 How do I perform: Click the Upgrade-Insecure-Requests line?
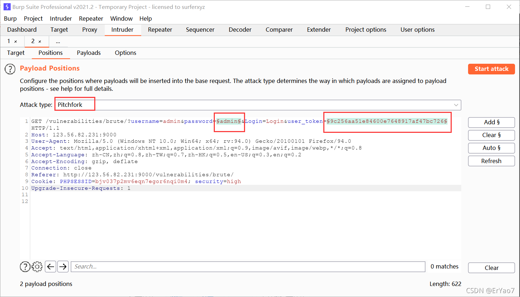[x=81, y=188]
